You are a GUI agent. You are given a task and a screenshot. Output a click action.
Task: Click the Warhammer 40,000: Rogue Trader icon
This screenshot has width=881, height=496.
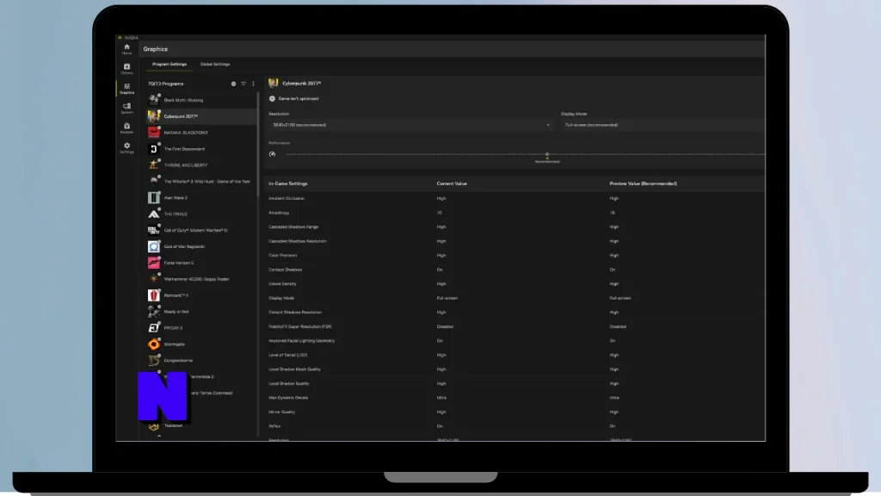(x=153, y=279)
